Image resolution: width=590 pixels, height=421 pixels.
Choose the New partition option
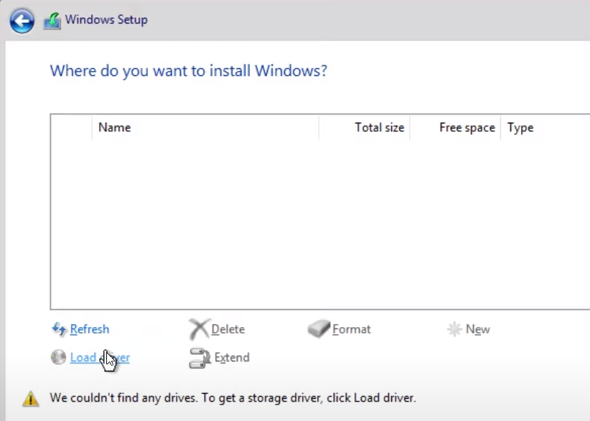pyautogui.click(x=477, y=329)
